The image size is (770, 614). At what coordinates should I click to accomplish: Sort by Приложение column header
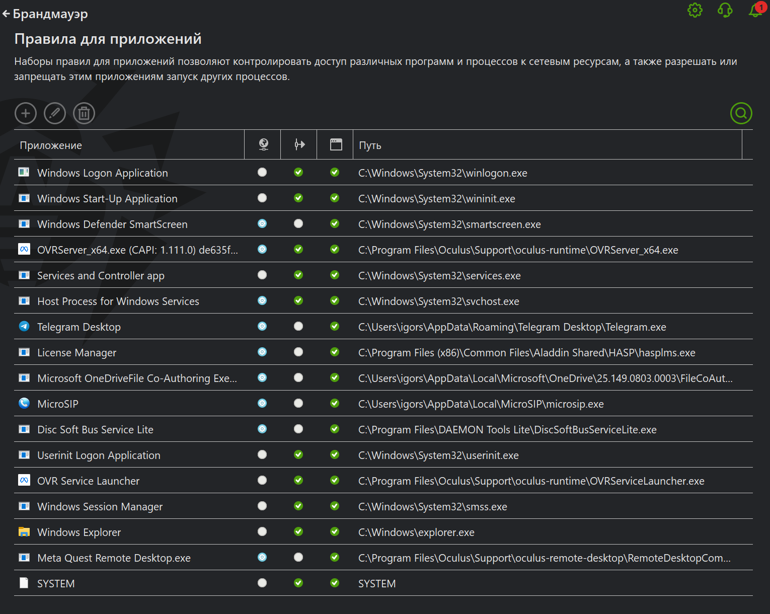(51, 145)
